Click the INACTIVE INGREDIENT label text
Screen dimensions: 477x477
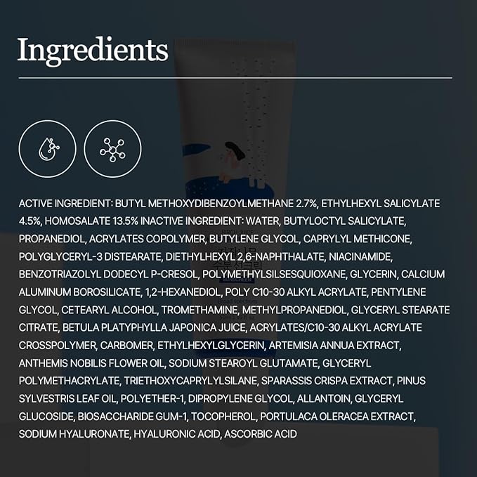pyautogui.click(x=192, y=221)
